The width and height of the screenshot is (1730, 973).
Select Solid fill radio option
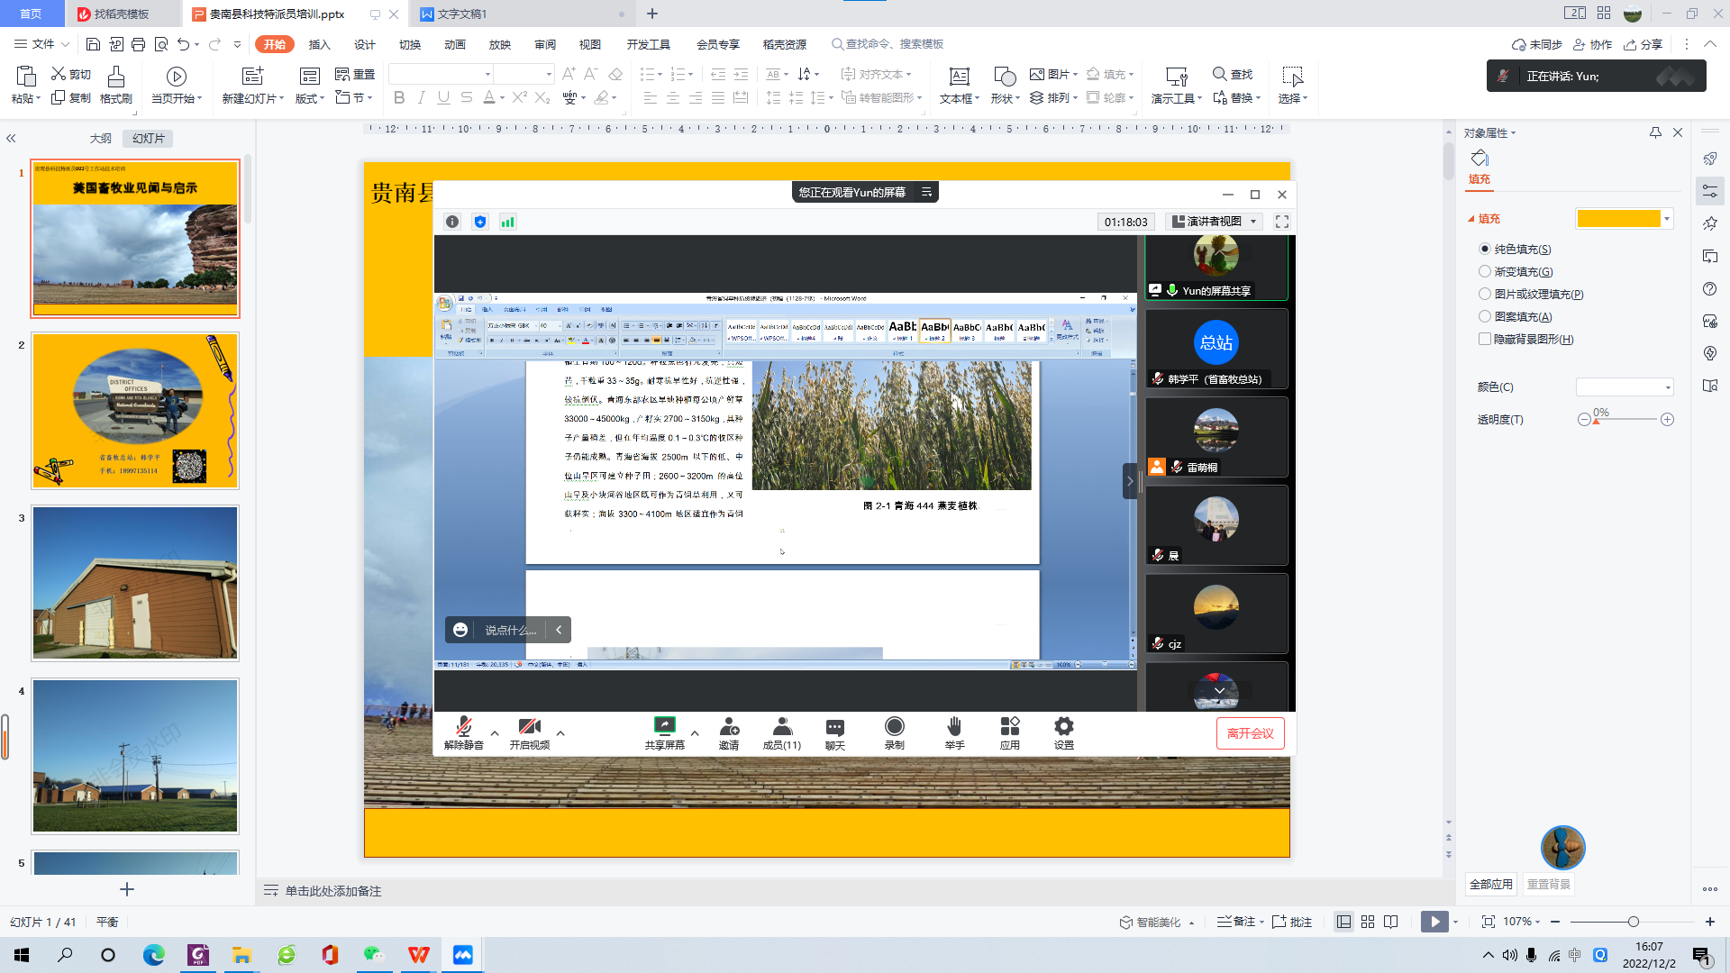pyautogui.click(x=1485, y=249)
